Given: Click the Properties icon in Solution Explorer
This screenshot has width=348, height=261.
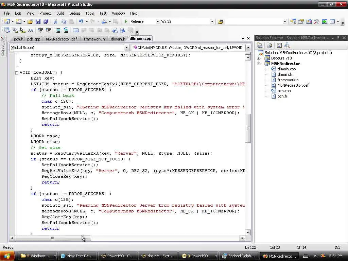Looking at the screenshot, I should point(260,46).
